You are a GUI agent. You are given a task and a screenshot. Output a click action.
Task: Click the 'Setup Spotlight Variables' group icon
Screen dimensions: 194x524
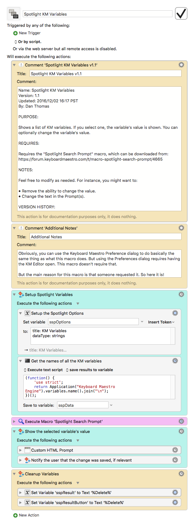click(21, 294)
